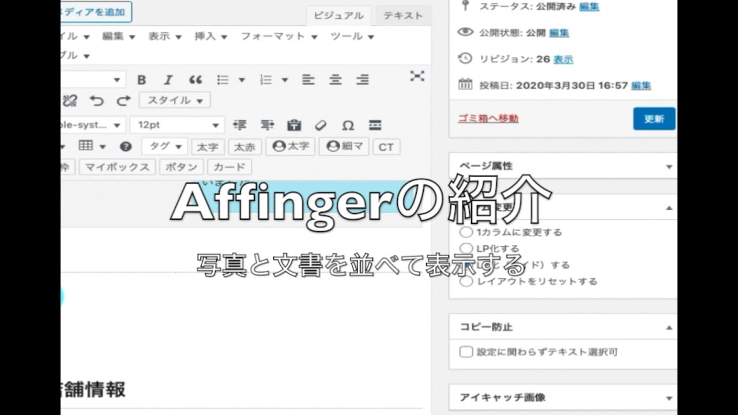738x415 pixels.
Task: Click the 太赤 button
Action: (x=244, y=148)
